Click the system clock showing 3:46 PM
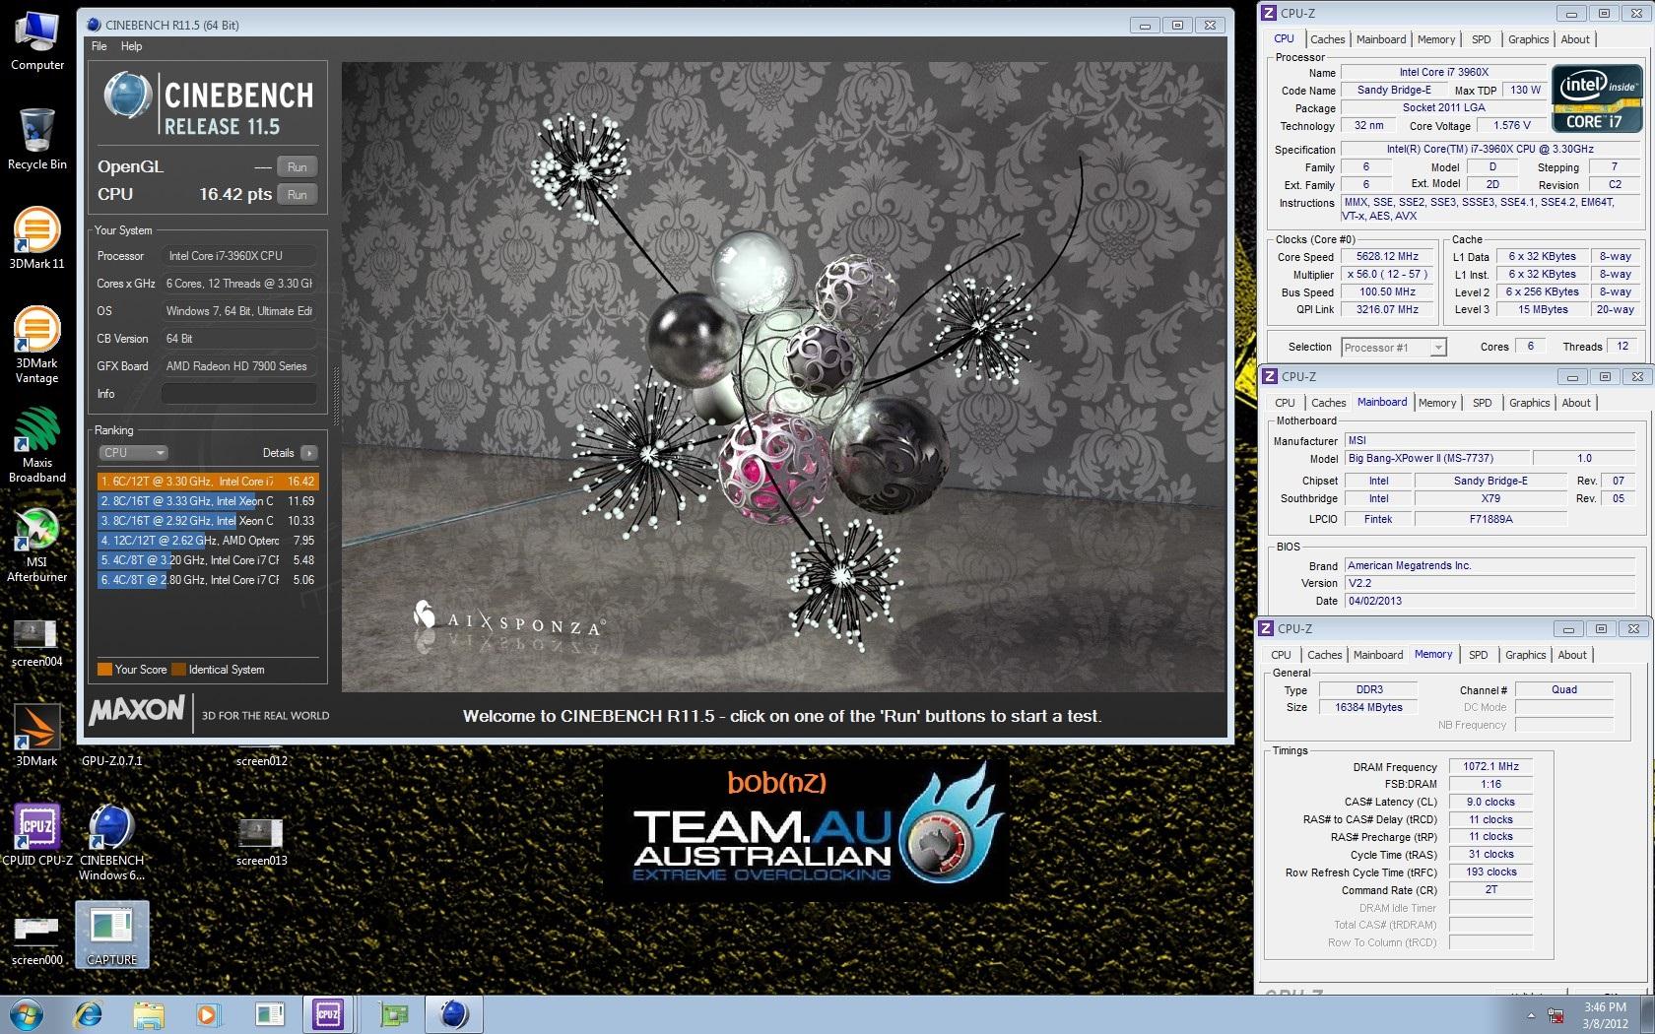Image resolution: width=1655 pixels, height=1034 pixels. coord(1605,1006)
